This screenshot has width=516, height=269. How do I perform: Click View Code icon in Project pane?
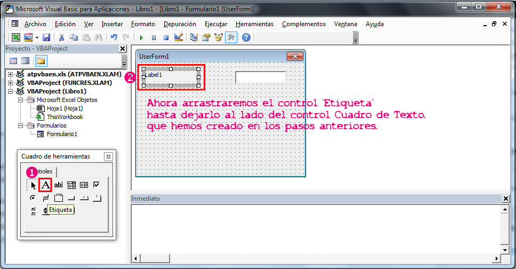point(13,61)
